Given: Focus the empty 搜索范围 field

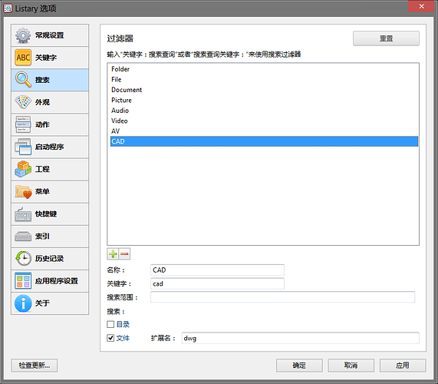Looking at the screenshot, I should tap(283, 297).
